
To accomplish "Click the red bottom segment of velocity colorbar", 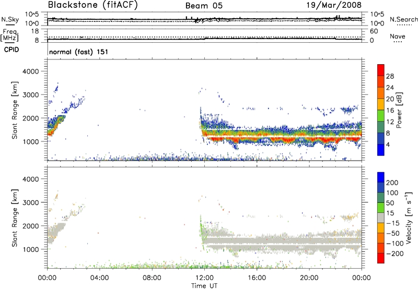I will click(381, 258).
